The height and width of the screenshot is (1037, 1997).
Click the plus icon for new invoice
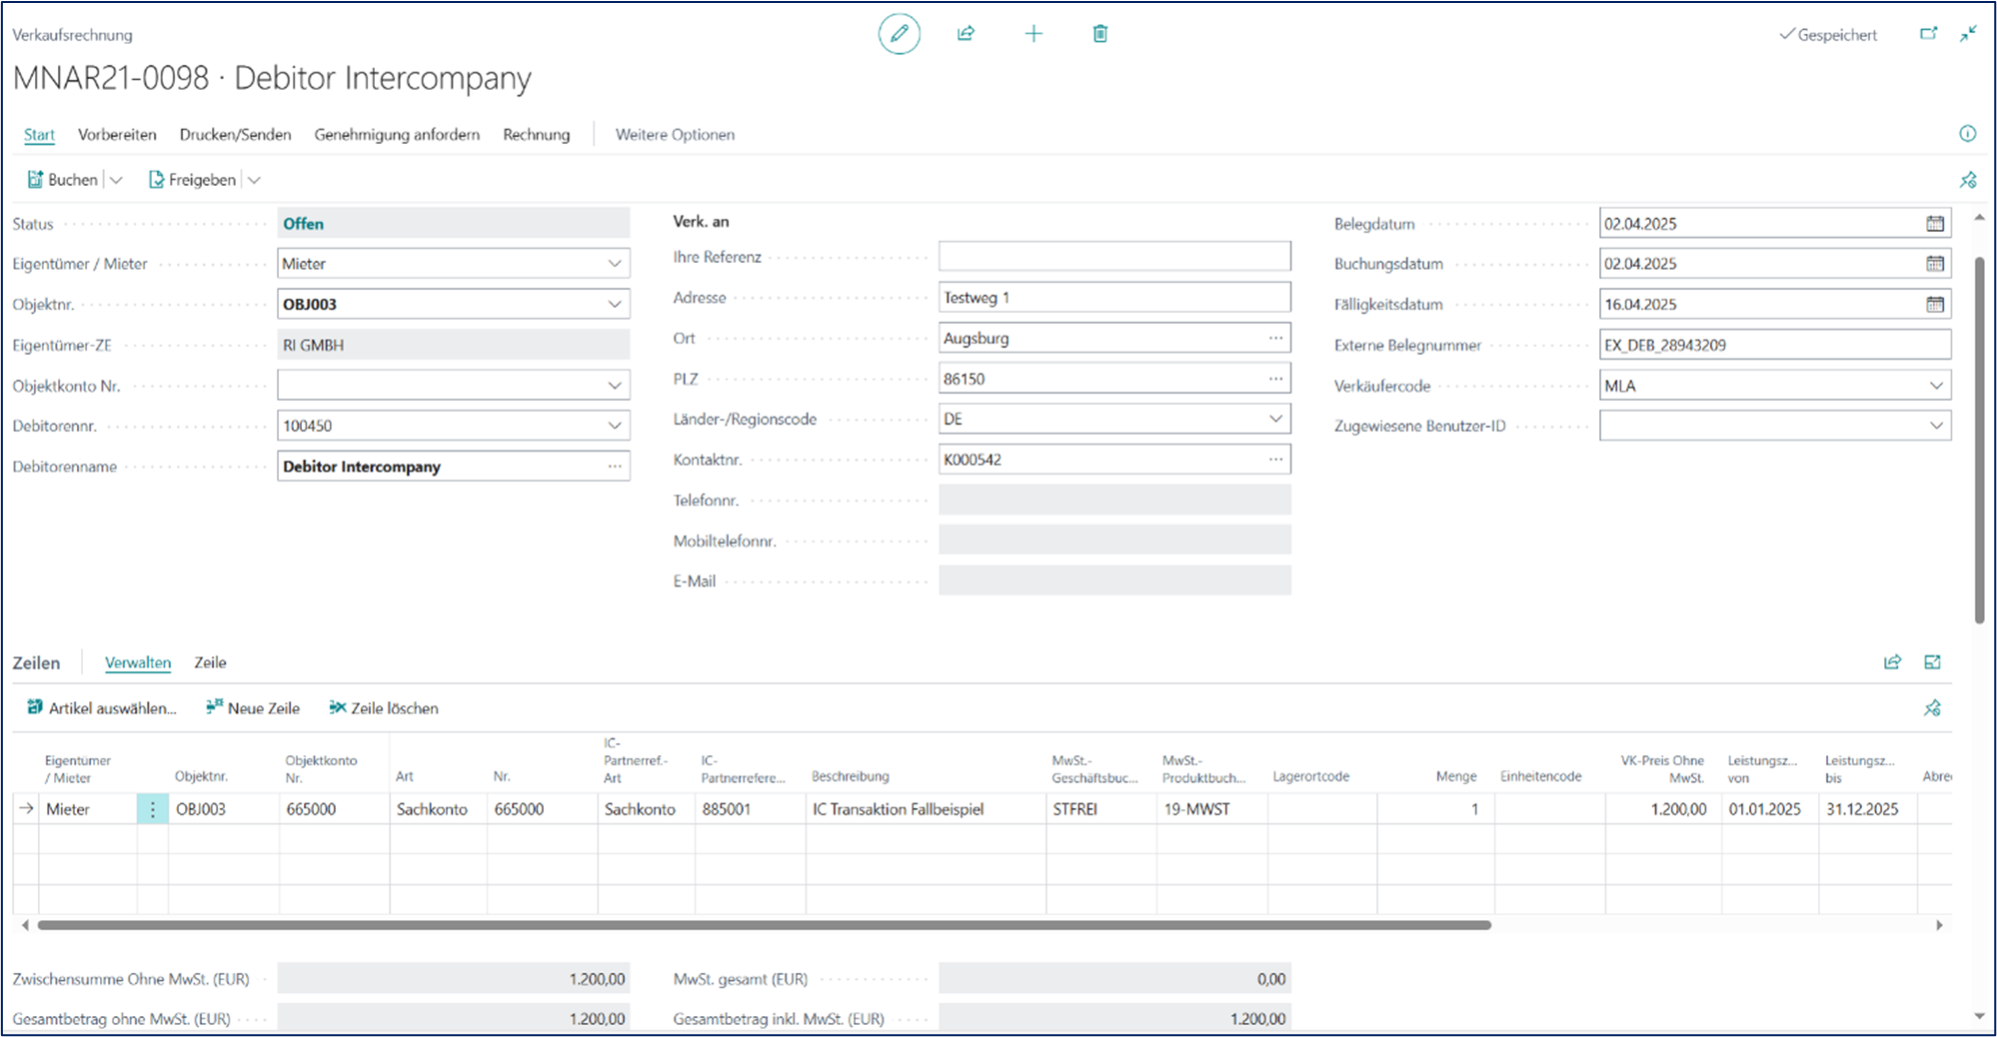(x=1033, y=34)
